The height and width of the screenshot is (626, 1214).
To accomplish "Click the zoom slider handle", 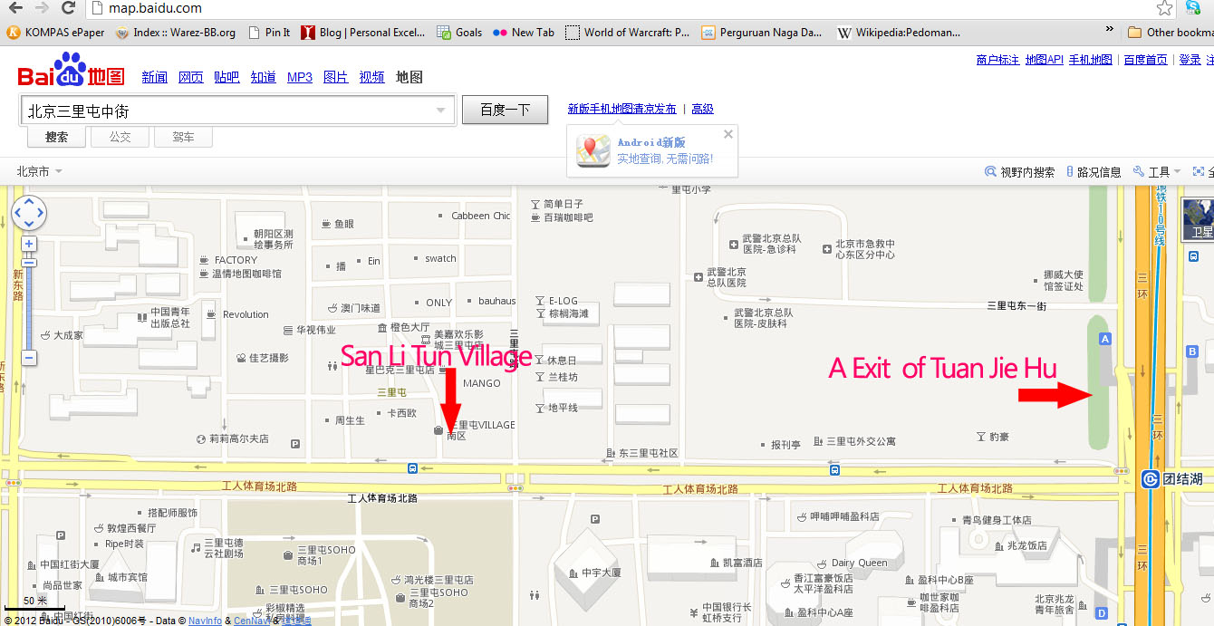I will click(x=29, y=262).
